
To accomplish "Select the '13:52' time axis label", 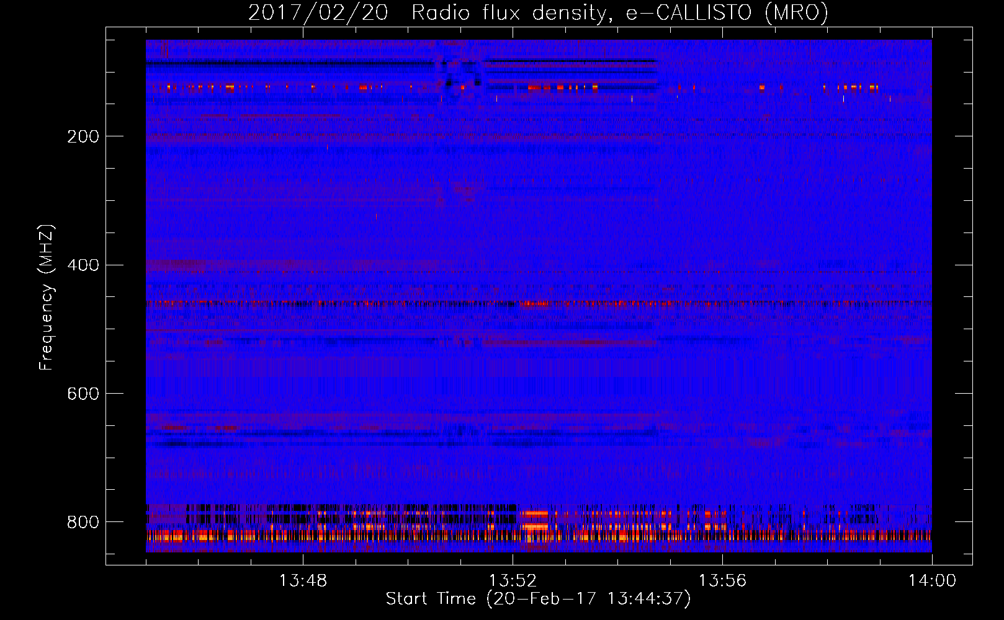I will coord(513,581).
